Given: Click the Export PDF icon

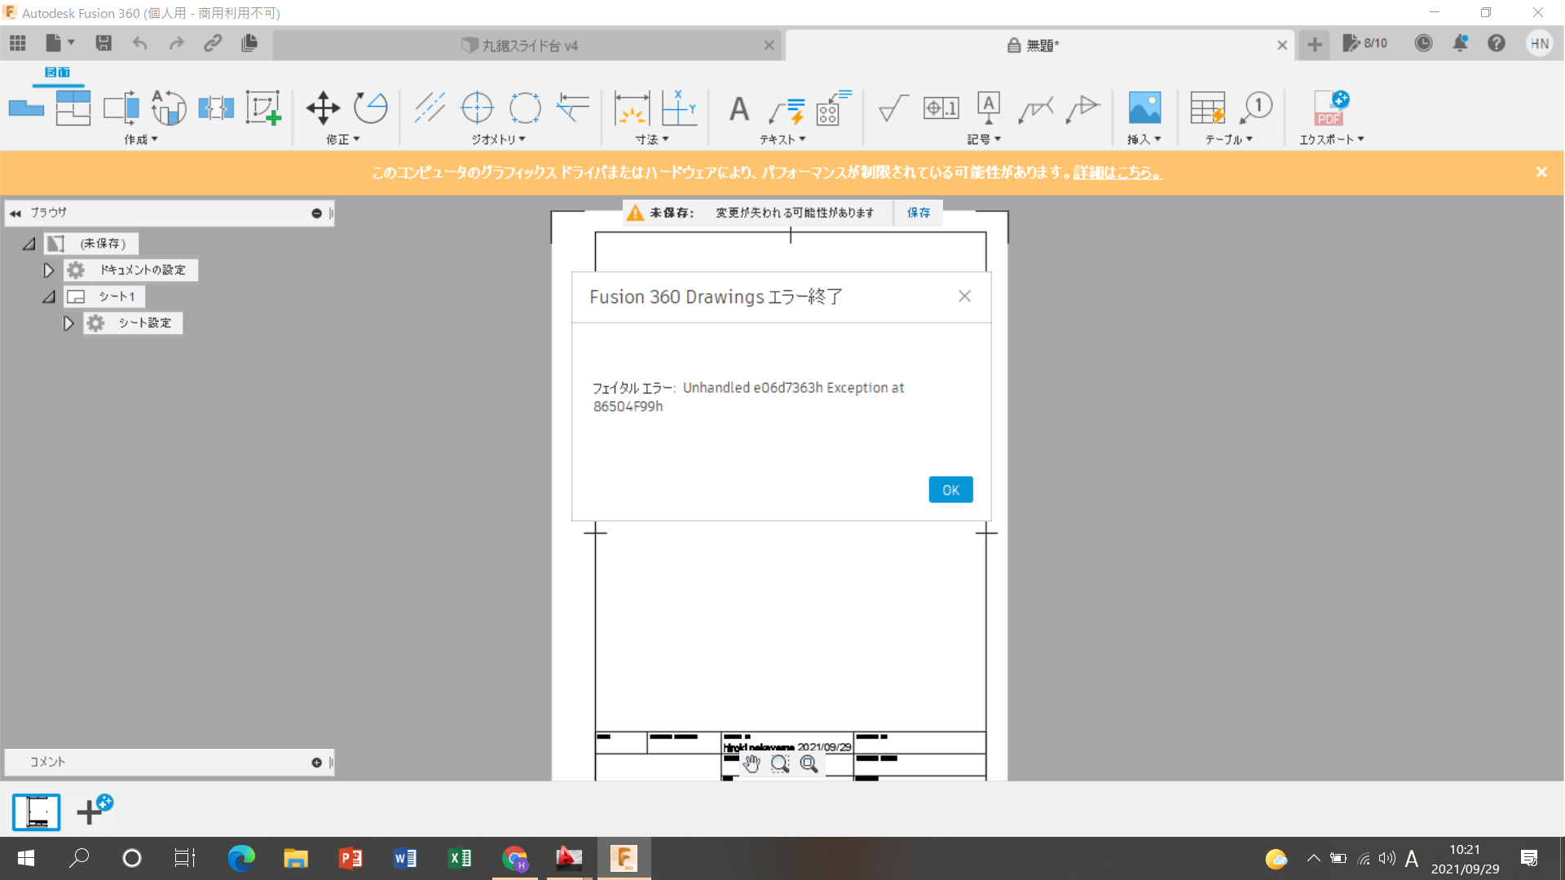Looking at the screenshot, I should coord(1330,108).
